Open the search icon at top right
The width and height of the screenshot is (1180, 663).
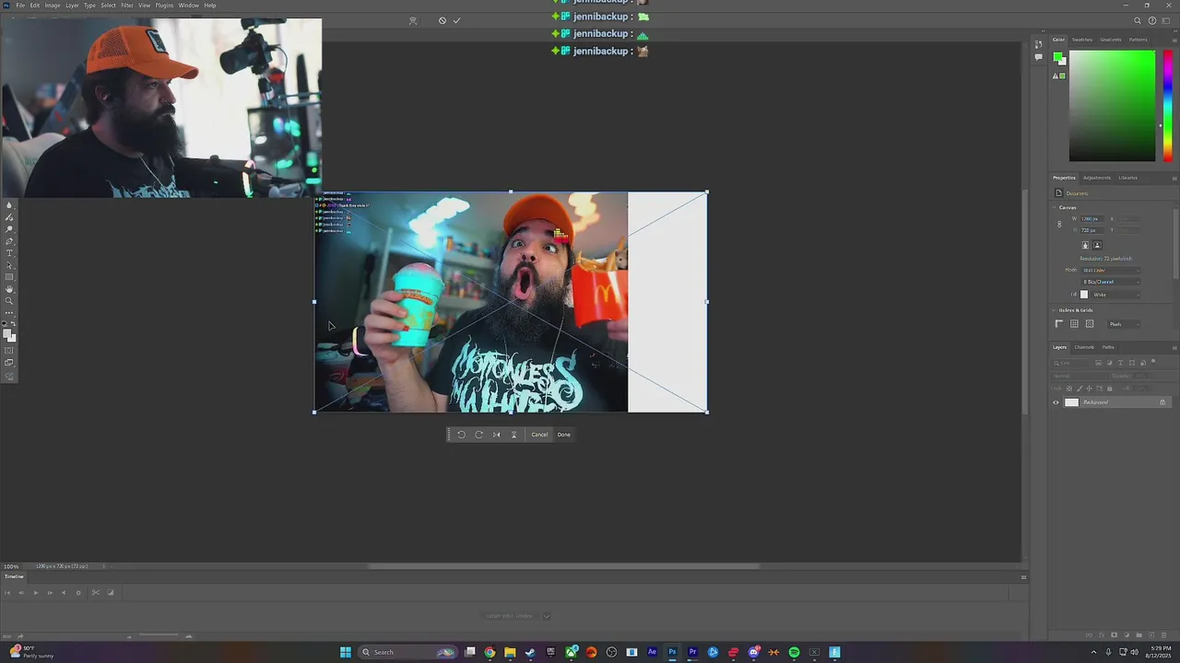pyautogui.click(x=1138, y=20)
